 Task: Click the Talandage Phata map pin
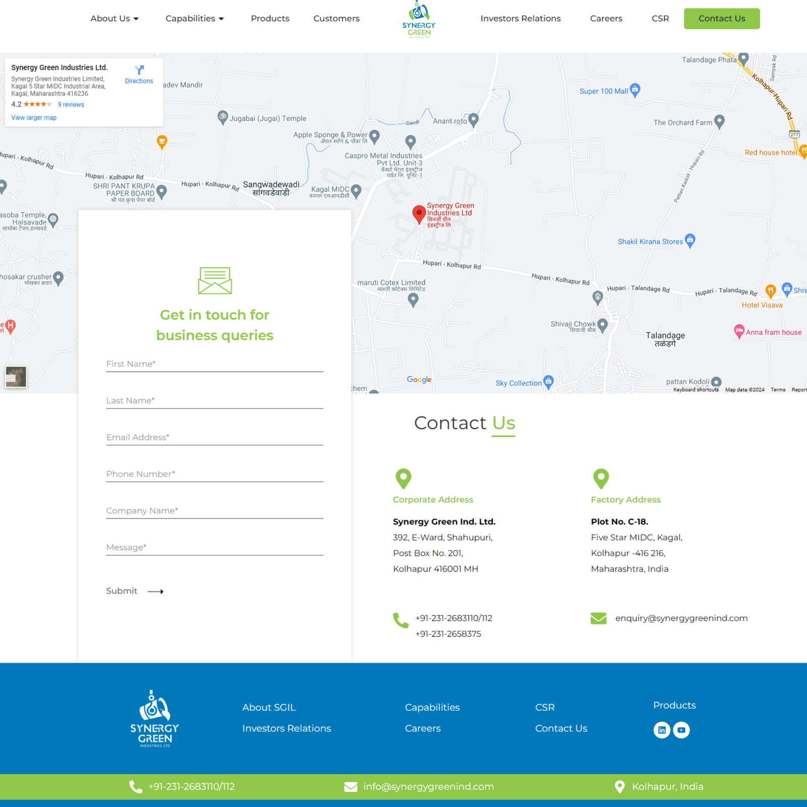point(743,59)
